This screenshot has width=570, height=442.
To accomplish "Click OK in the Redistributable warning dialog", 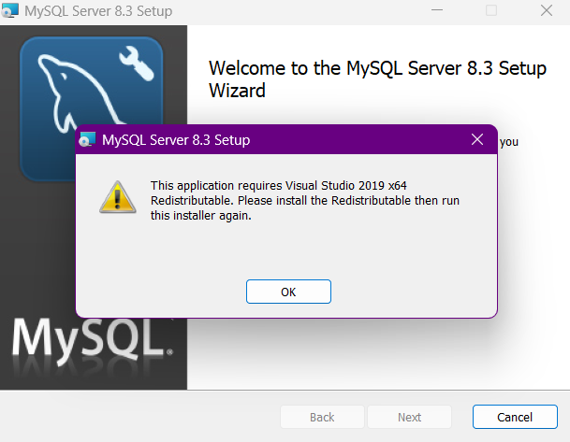I will pyautogui.click(x=288, y=292).
